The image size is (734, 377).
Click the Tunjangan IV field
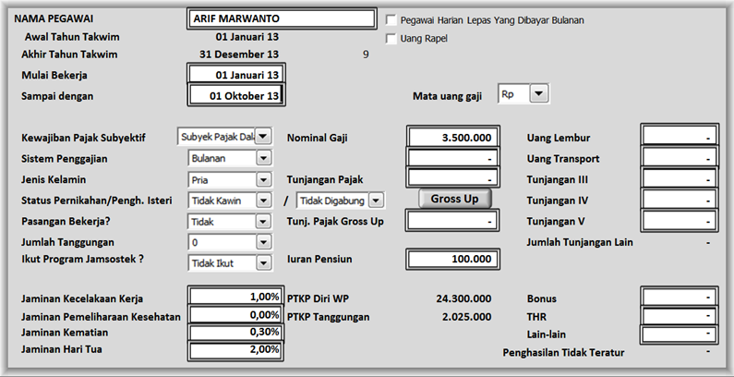pyautogui.click(x=680, y=200)
